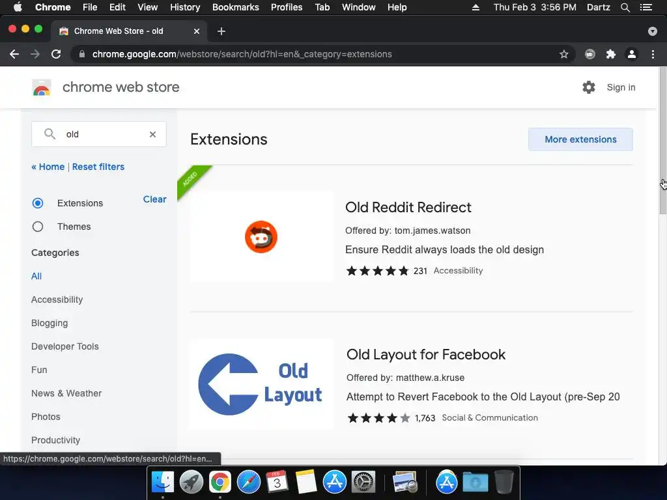The width and height of the screenshot is (667, 500).
Task: Select the Extensions radio button
Action: click(37, 203)
